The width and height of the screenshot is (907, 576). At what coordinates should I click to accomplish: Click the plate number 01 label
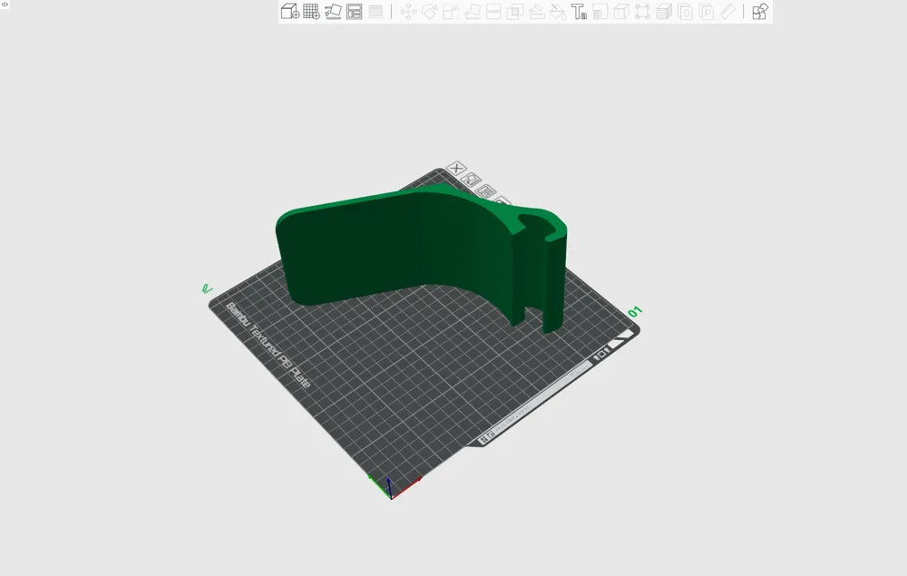point(635,312)
